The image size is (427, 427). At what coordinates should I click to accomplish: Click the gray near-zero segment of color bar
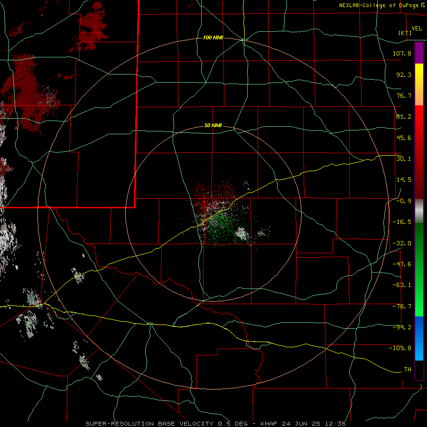click(x=419, y=211)
